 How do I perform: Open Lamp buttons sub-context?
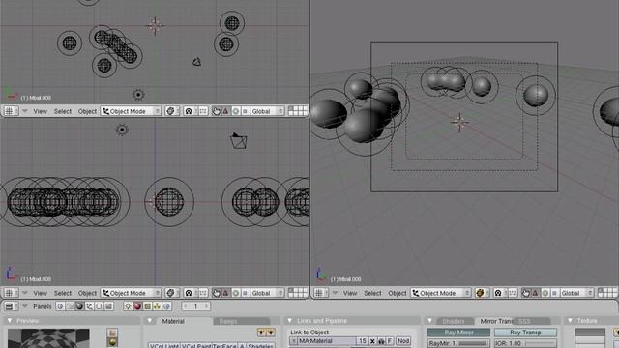pos(128,306)
